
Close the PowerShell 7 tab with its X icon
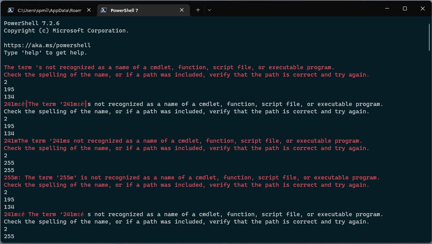182,10
